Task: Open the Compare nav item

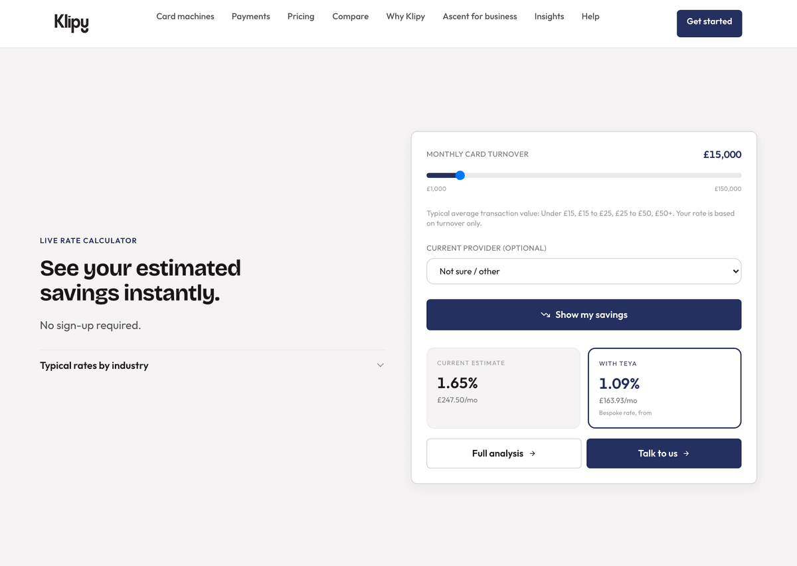Action: [x=350, y=17]
